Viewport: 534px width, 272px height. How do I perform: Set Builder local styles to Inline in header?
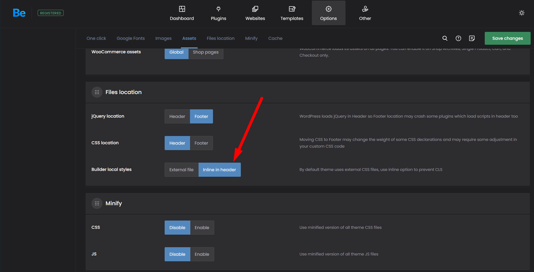point(219,170)
